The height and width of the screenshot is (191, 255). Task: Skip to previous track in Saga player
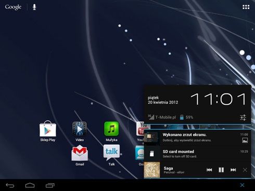point(209,170)
